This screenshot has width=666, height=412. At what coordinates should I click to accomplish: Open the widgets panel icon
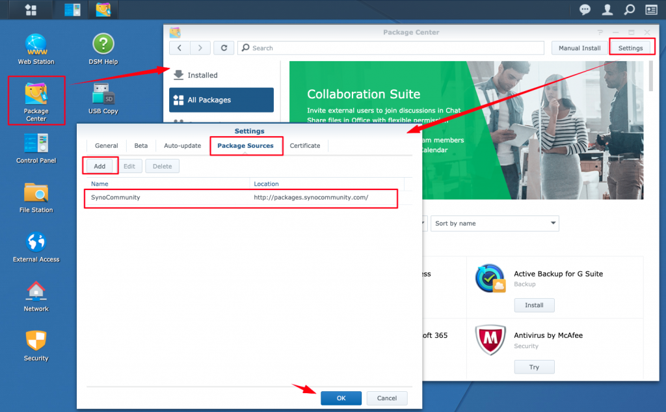[651, 10]
